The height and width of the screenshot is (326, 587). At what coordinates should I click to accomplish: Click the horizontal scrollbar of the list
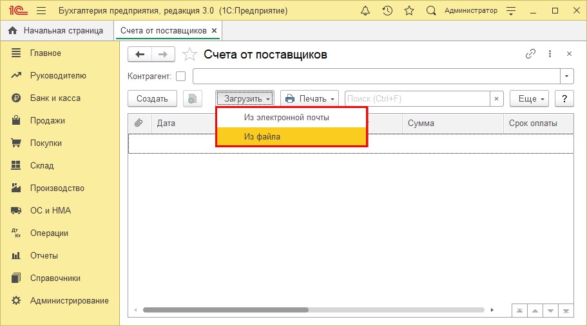click(226, 310)
